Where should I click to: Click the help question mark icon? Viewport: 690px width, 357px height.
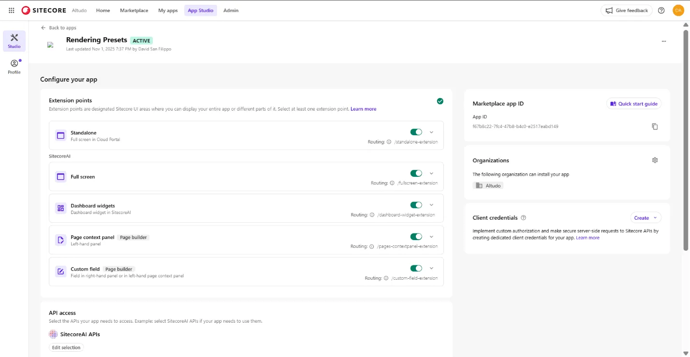tap(661, 10)
